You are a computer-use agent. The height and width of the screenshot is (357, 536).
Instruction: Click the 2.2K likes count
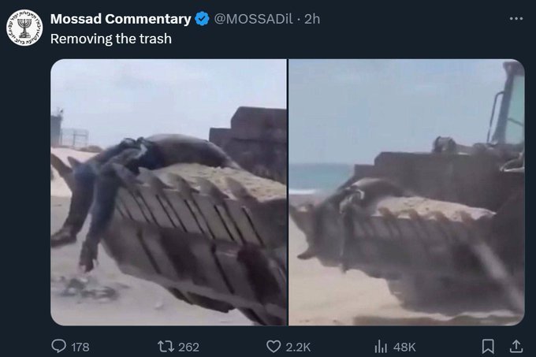click(x=298, y=347)
